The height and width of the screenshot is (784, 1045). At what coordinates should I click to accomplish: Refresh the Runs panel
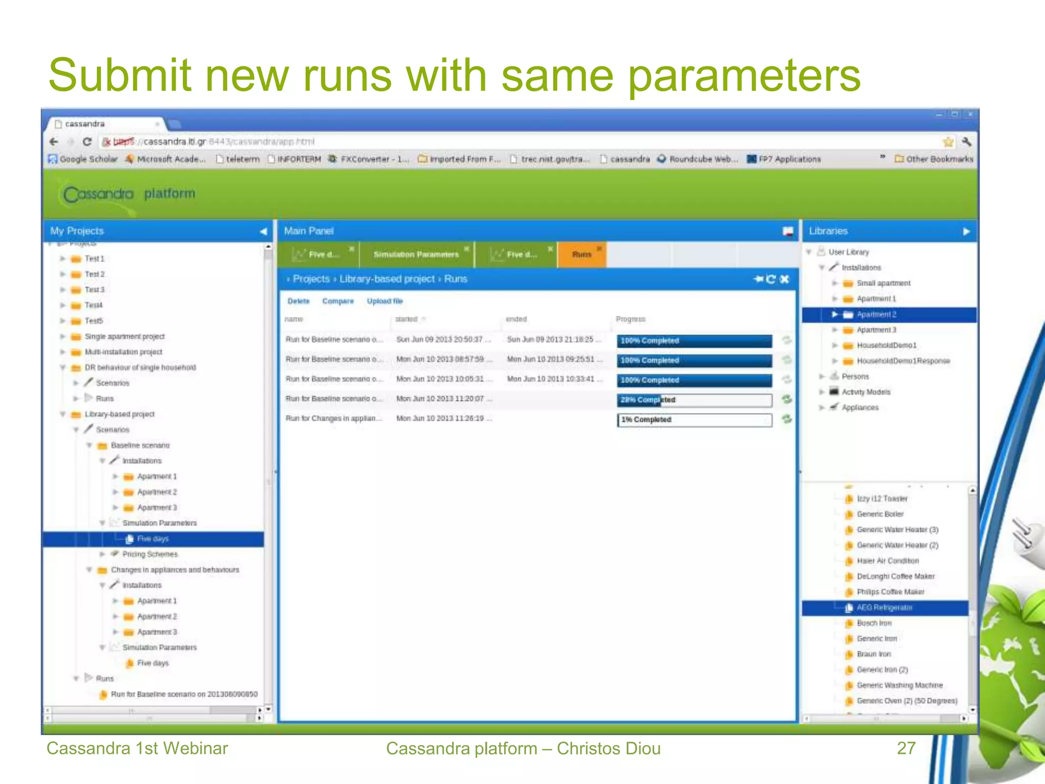[771, 279]
